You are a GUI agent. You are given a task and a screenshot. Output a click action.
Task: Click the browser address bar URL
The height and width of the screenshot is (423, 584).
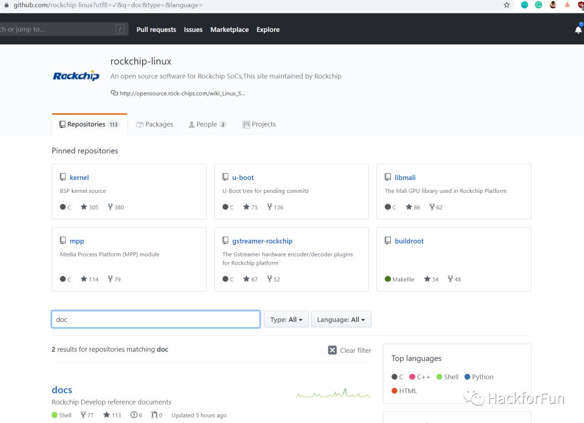[x=108, y=5]
